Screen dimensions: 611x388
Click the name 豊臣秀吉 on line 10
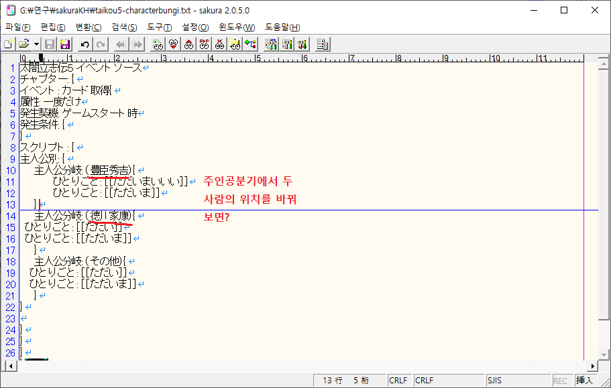(109, 170)
